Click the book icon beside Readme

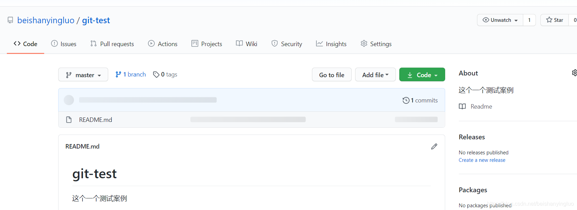(x=462, y=107)
